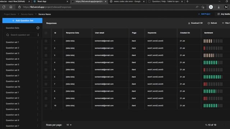Screen dimensions: 230x129
Task: Select Question set 9 in the sidebar
Action: click(x=13, y=81)
